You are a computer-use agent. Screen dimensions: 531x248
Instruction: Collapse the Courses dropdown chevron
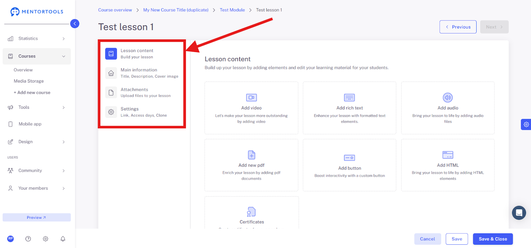point(64,56)
